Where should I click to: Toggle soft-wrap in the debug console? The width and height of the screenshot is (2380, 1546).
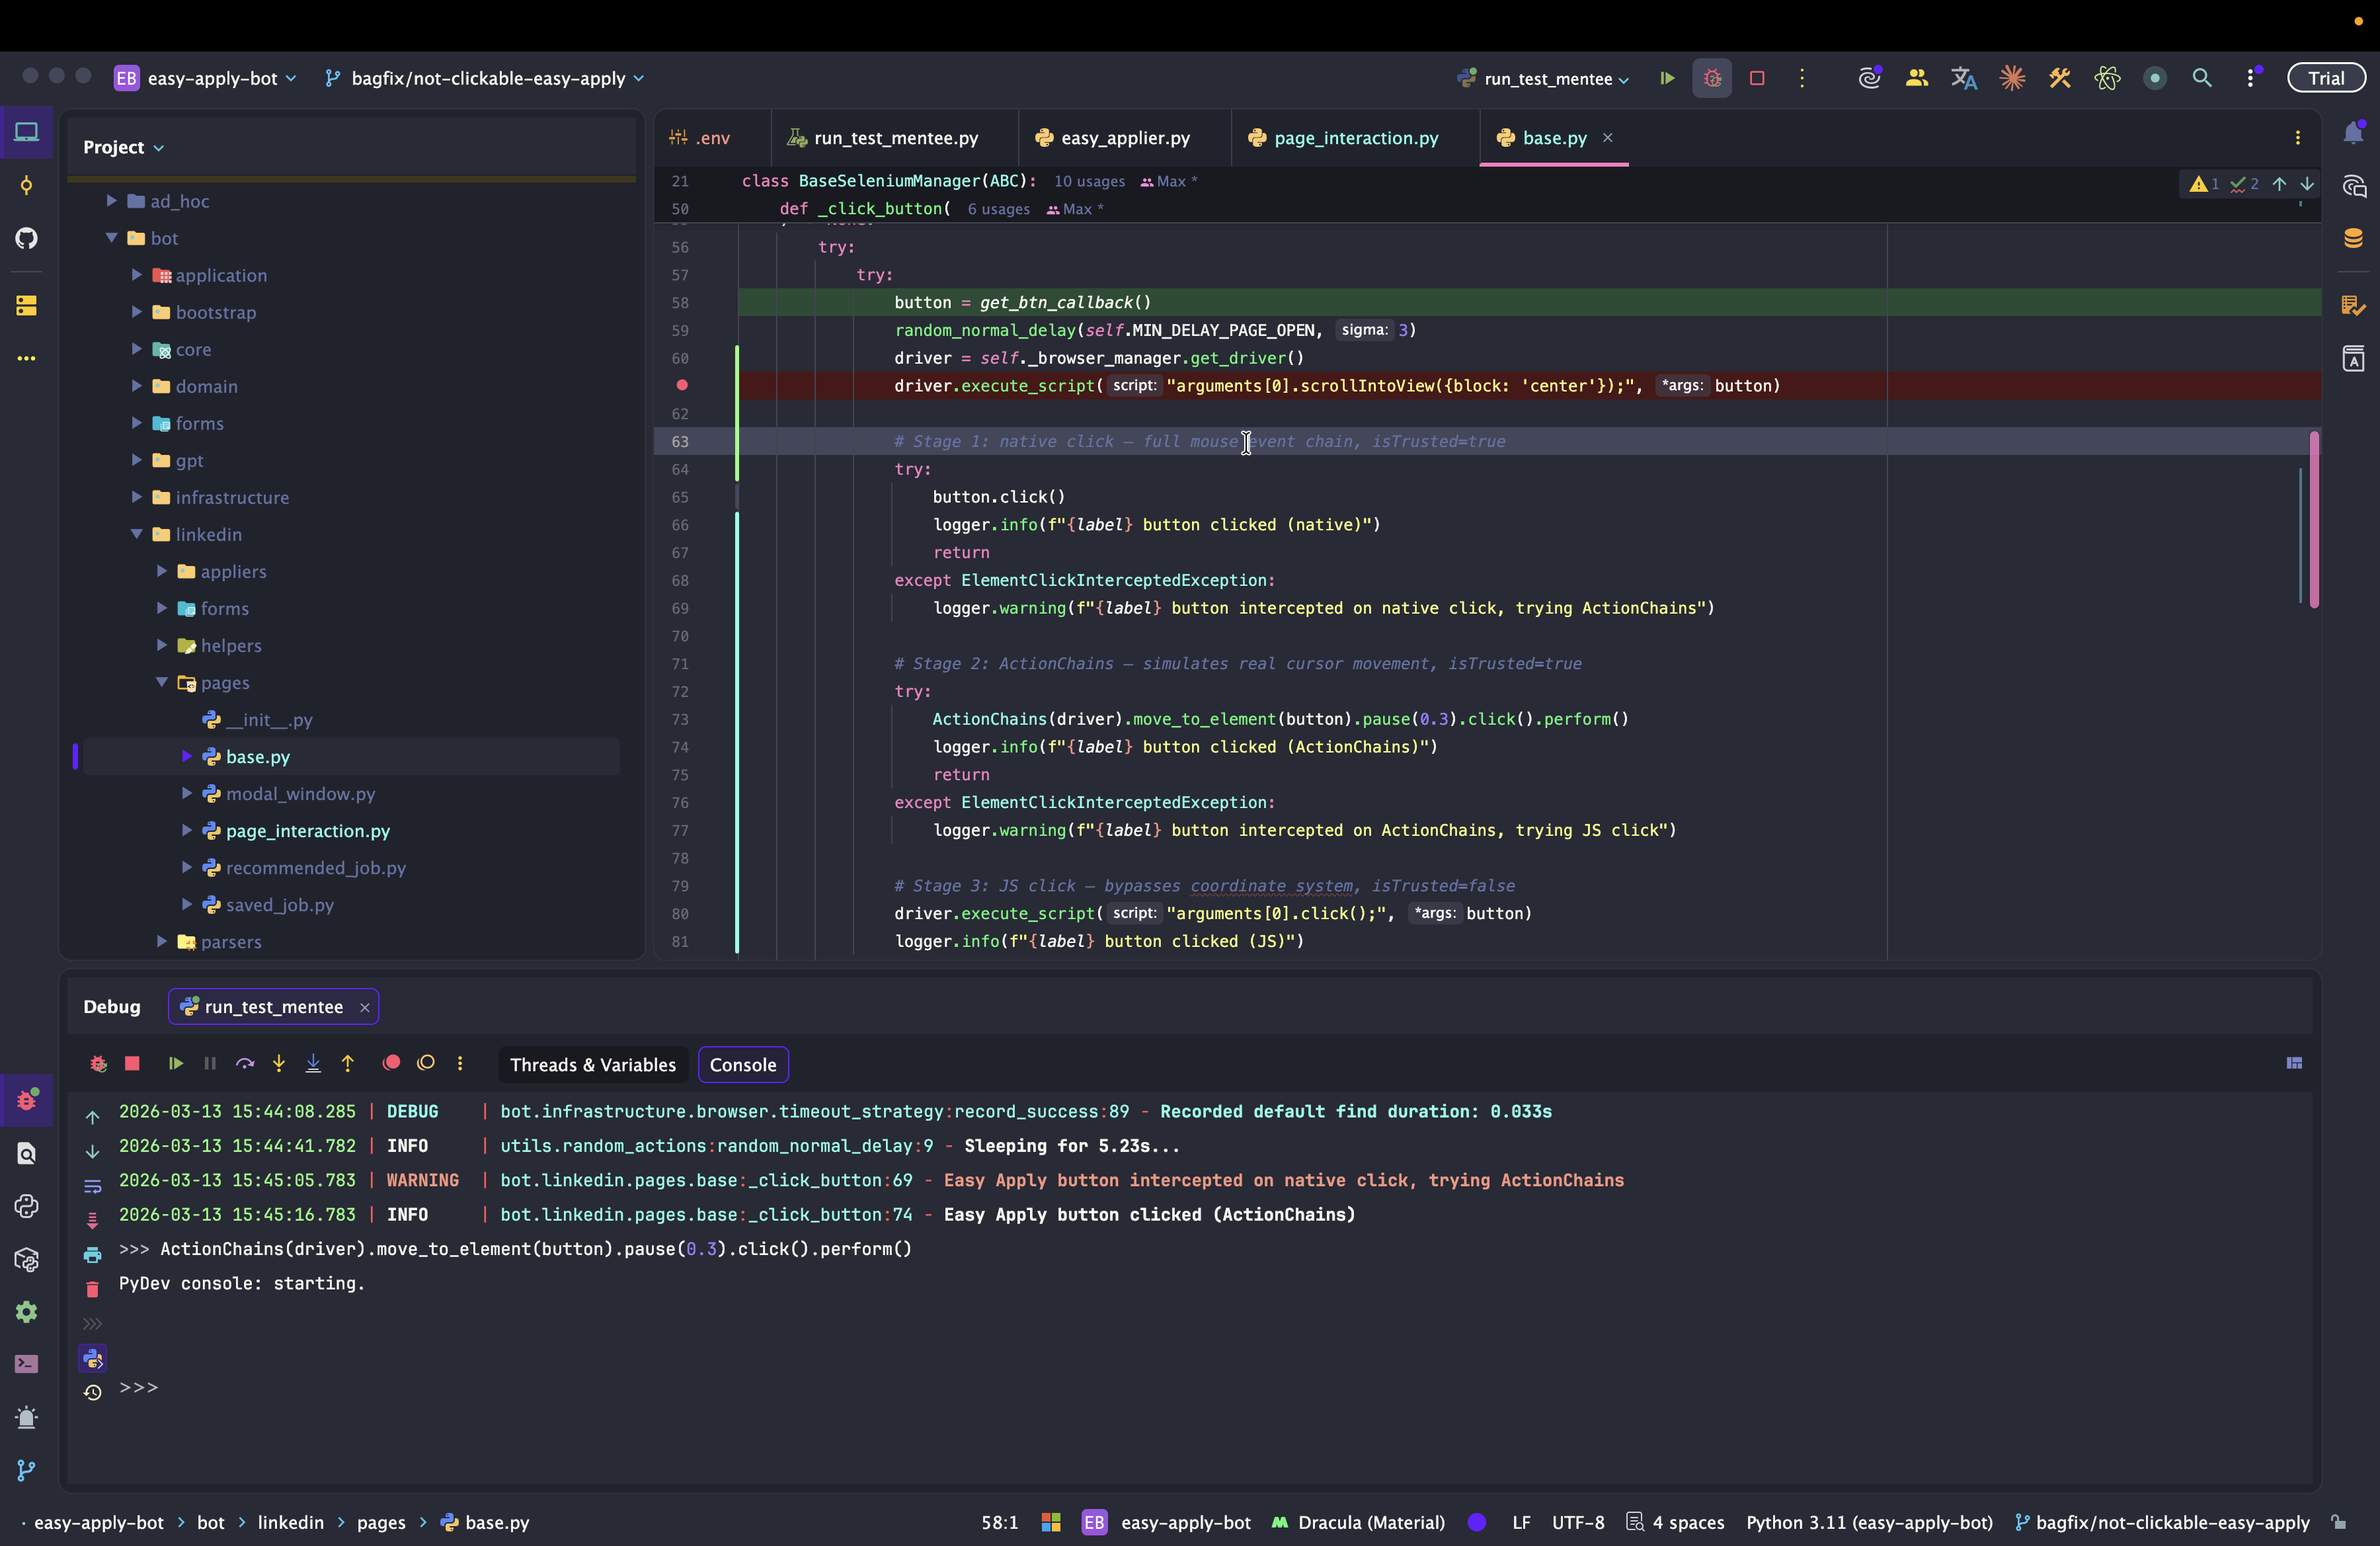92,1186
